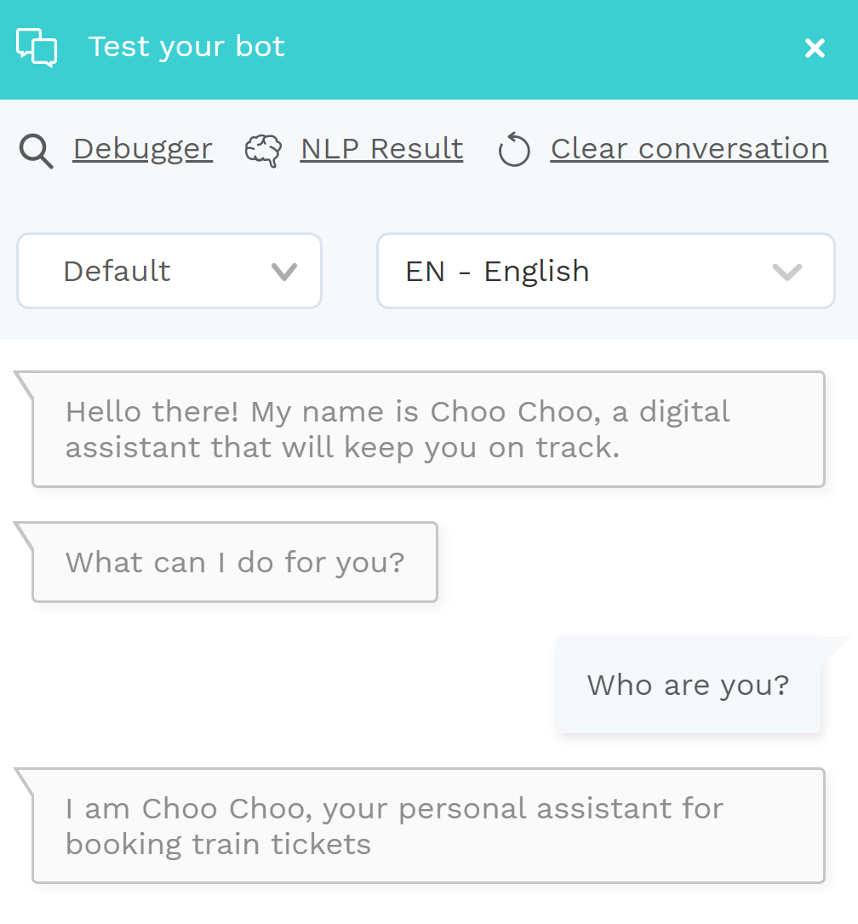Image resolution: width=858 pixels, height=924 pixels.
Task: Open the NLP Result link
Action: [x=381, y=148]
